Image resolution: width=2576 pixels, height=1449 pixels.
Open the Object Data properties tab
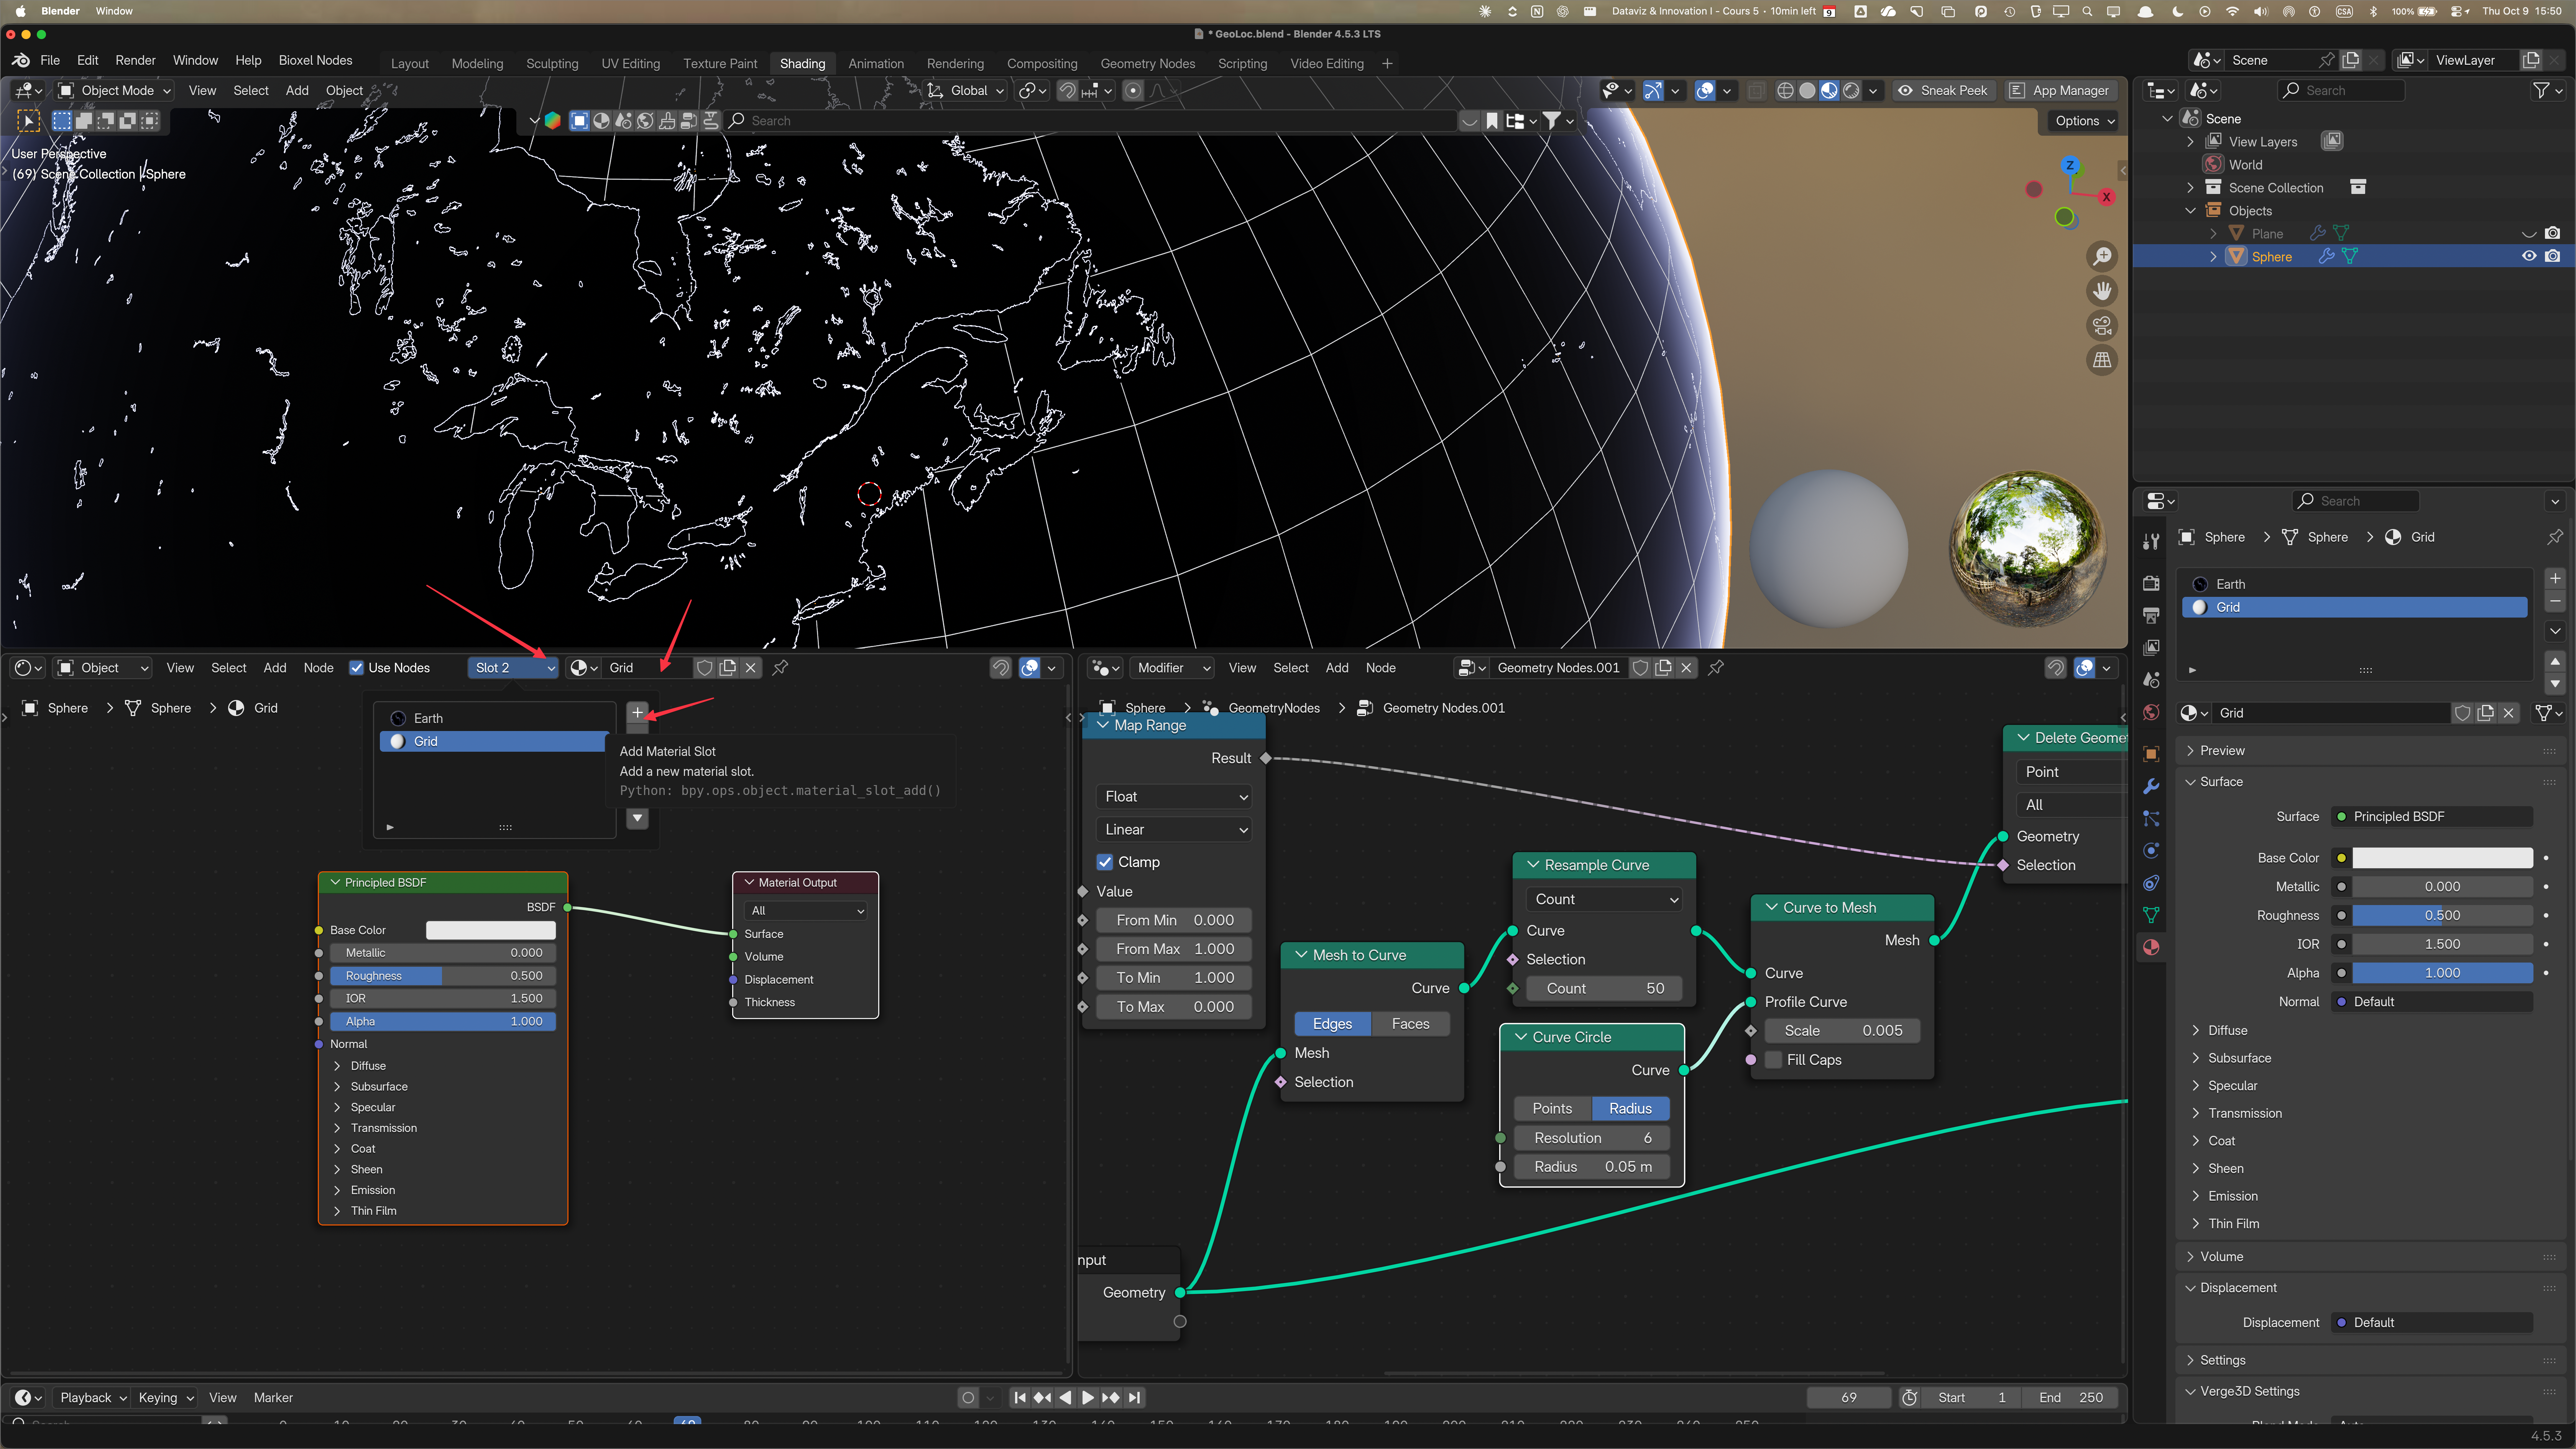pos(2151,915)
